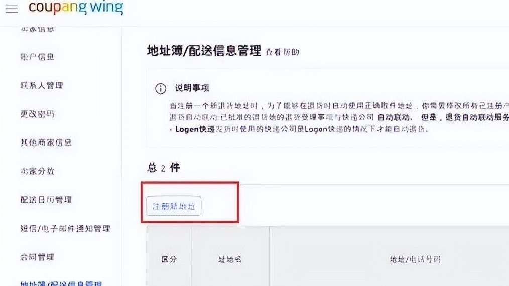Go to 联系人管理 in the sidebar

tap(42, 85)
